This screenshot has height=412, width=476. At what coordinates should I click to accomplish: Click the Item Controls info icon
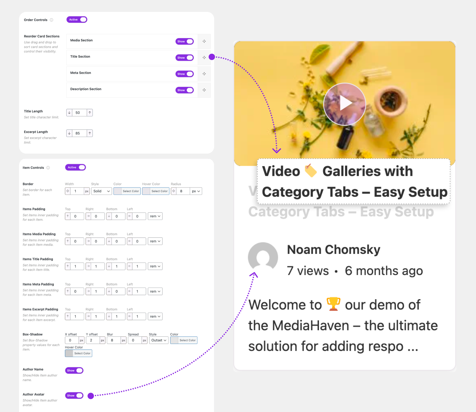point(48,168)
